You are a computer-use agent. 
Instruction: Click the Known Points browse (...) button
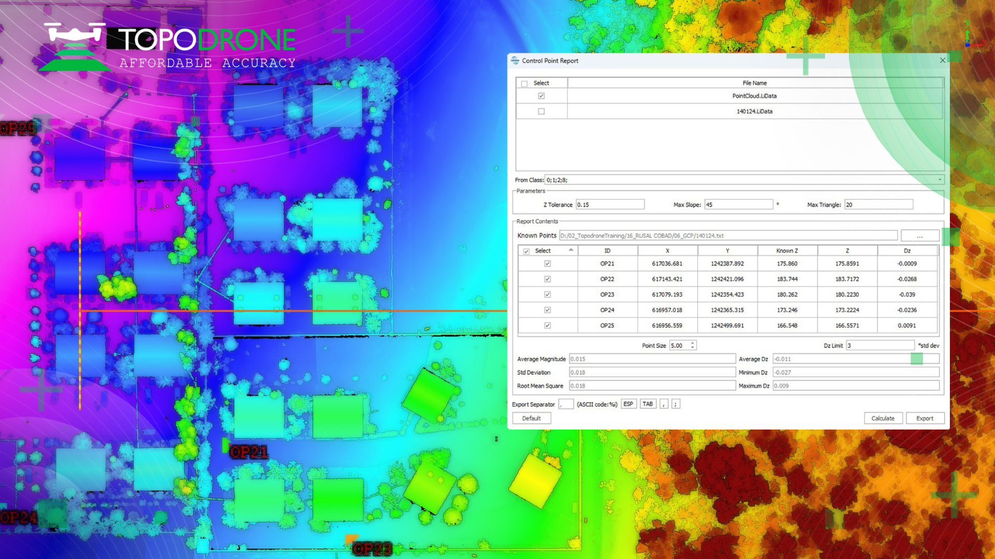pyautogui.click(x=919, y=236)
